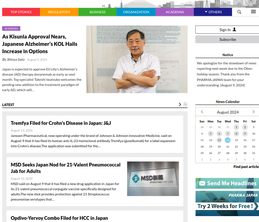Click the MSD building thumbnail image

pyautogui.click(x=153, y=179)
